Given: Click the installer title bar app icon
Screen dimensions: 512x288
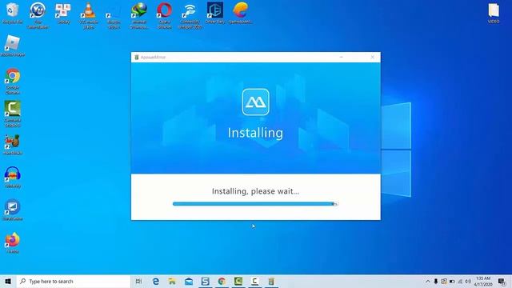Looking at the screenshot, I should 137,57.
